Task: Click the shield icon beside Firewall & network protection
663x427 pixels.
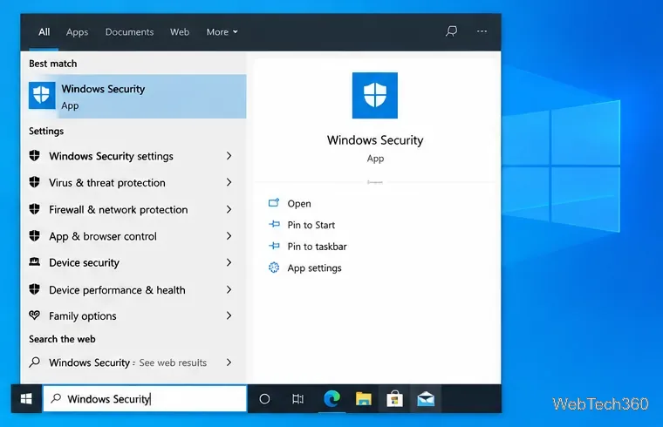Action: point(35,209)
